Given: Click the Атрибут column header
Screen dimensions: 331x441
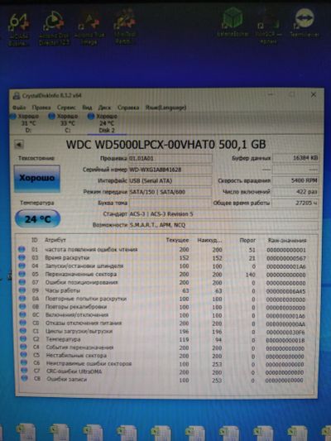Looking at the screenshot, I should click(x=55, y=240).
